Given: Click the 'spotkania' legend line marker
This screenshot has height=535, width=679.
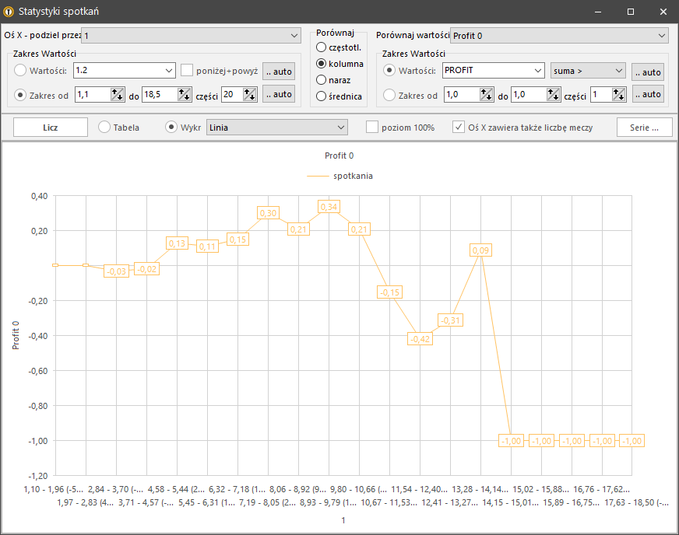Looking at the screenshot, I should 318,176.
